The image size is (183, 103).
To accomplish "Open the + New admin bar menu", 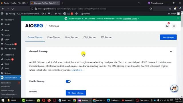I will (x=58, y=14).
